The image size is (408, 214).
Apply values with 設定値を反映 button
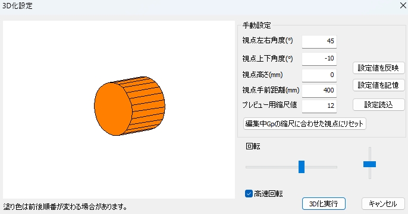(x=379, y=68)
